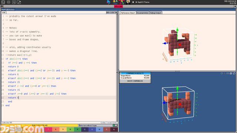Image resolution: width=237 pixels, height=133 pixels.
Task: Pick color swatch number 10 (green)
Action: coord(70,129)
